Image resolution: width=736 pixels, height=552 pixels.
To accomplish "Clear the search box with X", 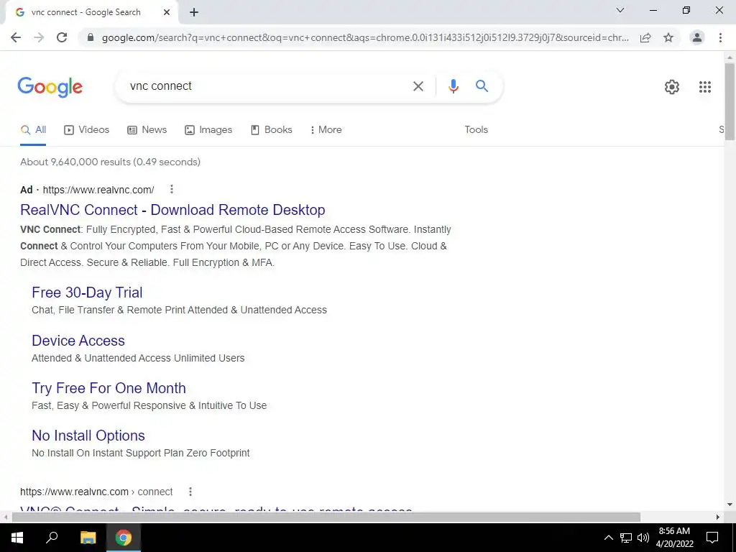I will (418, 86).
